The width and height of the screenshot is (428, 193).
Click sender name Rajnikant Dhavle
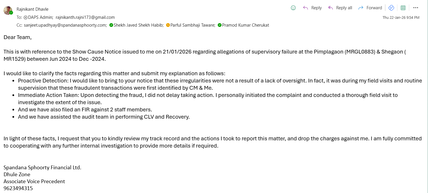click(32, 9)
